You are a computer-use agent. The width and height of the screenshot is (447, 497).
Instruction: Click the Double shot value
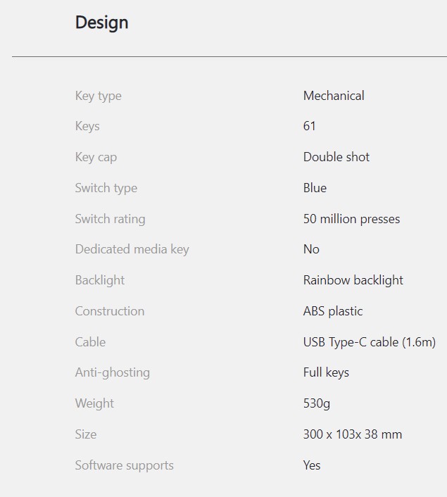pyautogui.click(x=336, y=157)
